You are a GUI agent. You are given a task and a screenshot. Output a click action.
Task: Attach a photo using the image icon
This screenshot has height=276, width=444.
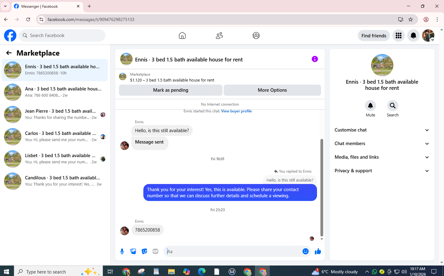[x=133, y=251]
